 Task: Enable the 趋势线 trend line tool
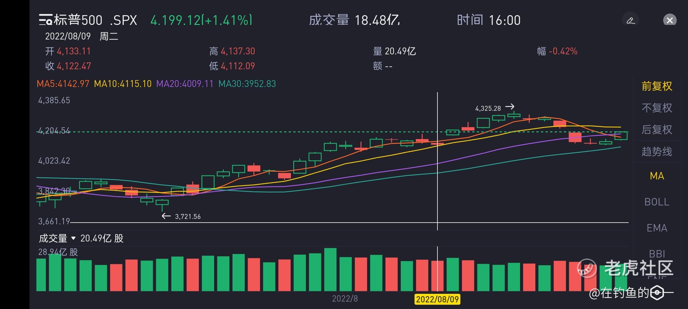(x=657, y=151)
